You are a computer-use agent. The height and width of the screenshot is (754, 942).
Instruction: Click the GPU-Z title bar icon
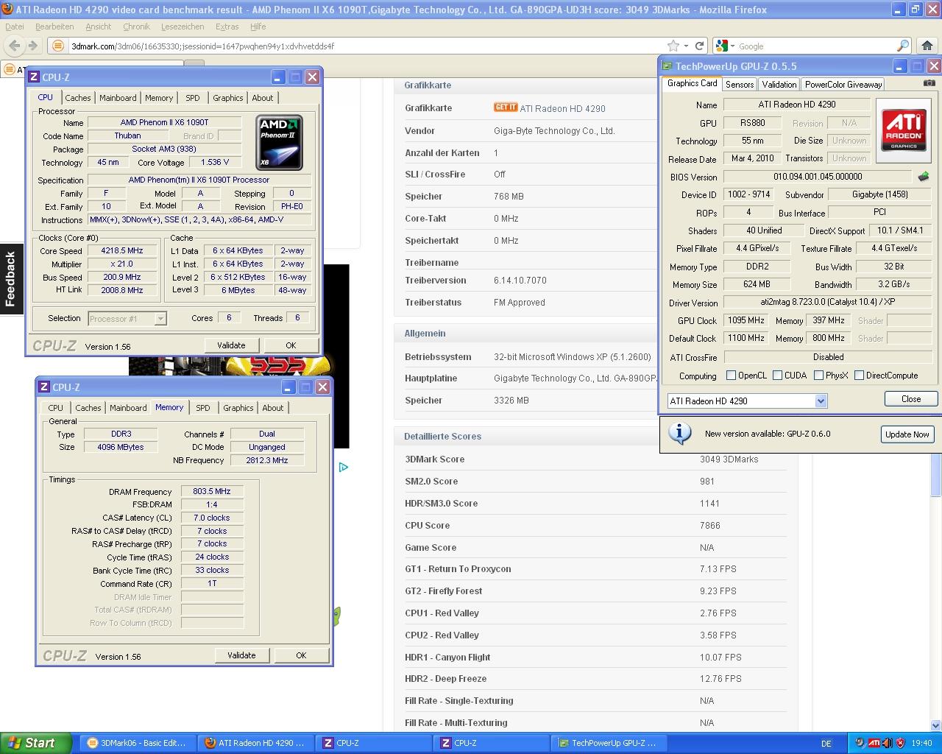[x=667, y=66]
